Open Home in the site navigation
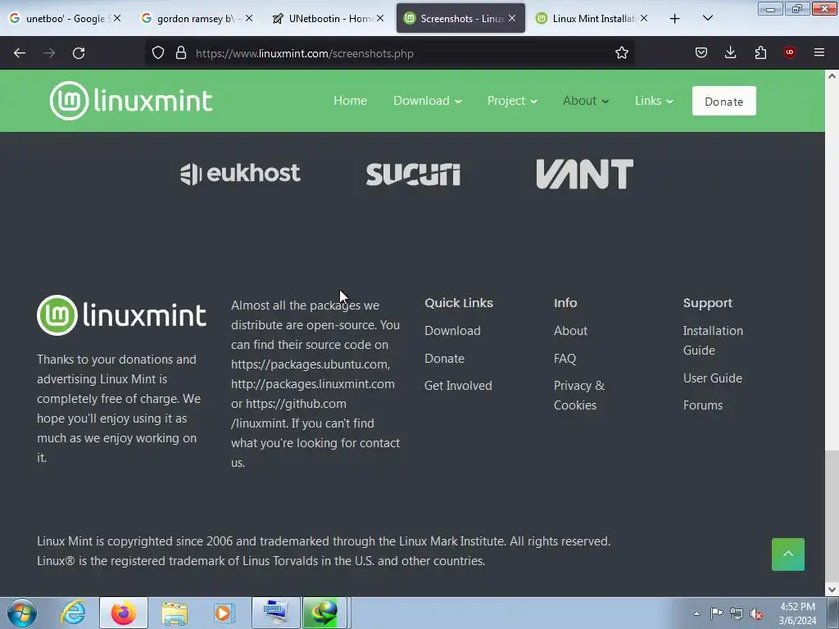839x629 pixels. [x=350, y=101]
